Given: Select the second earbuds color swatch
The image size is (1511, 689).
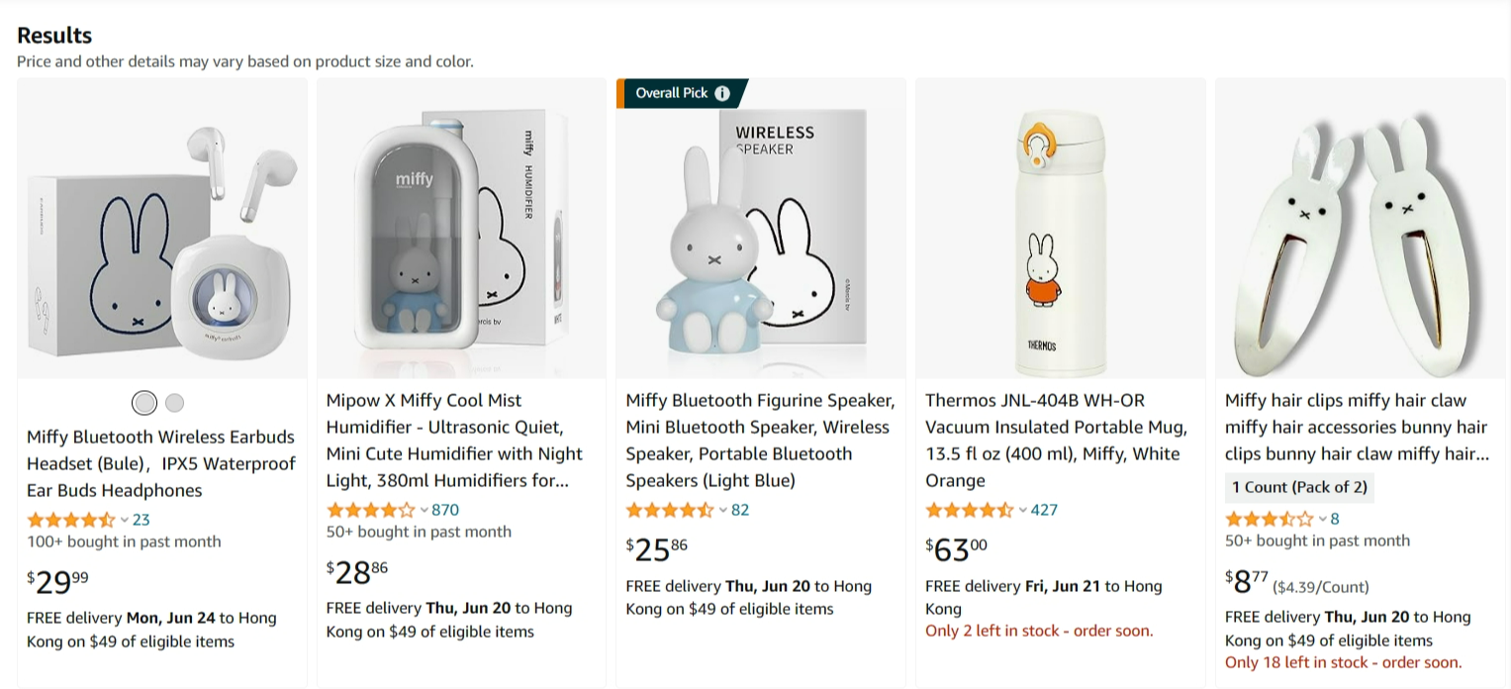Looking at the screenshot, I should [x=175, y=403].
